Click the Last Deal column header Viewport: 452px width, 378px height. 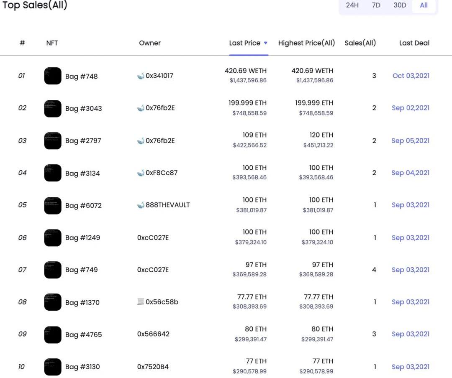pos(414,43)
